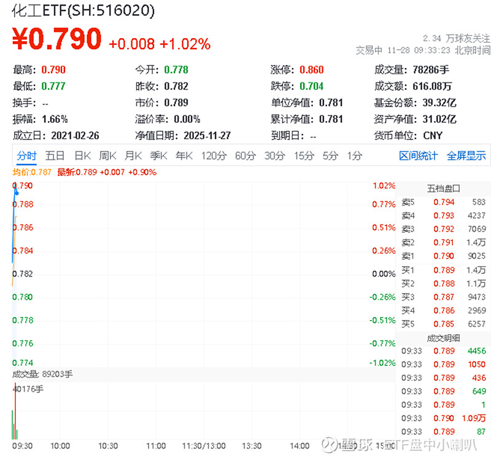This screenshot has height=460, width=491.
Task: Switch to the 周K chart view
Action: click(107, 156)
